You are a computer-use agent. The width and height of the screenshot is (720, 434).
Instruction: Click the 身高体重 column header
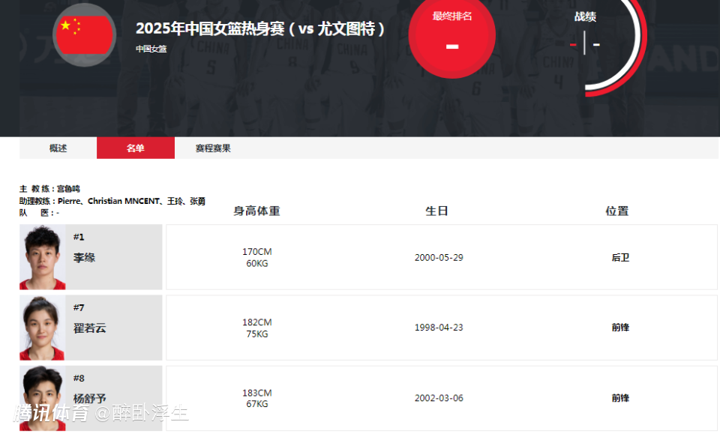(256, 211)
